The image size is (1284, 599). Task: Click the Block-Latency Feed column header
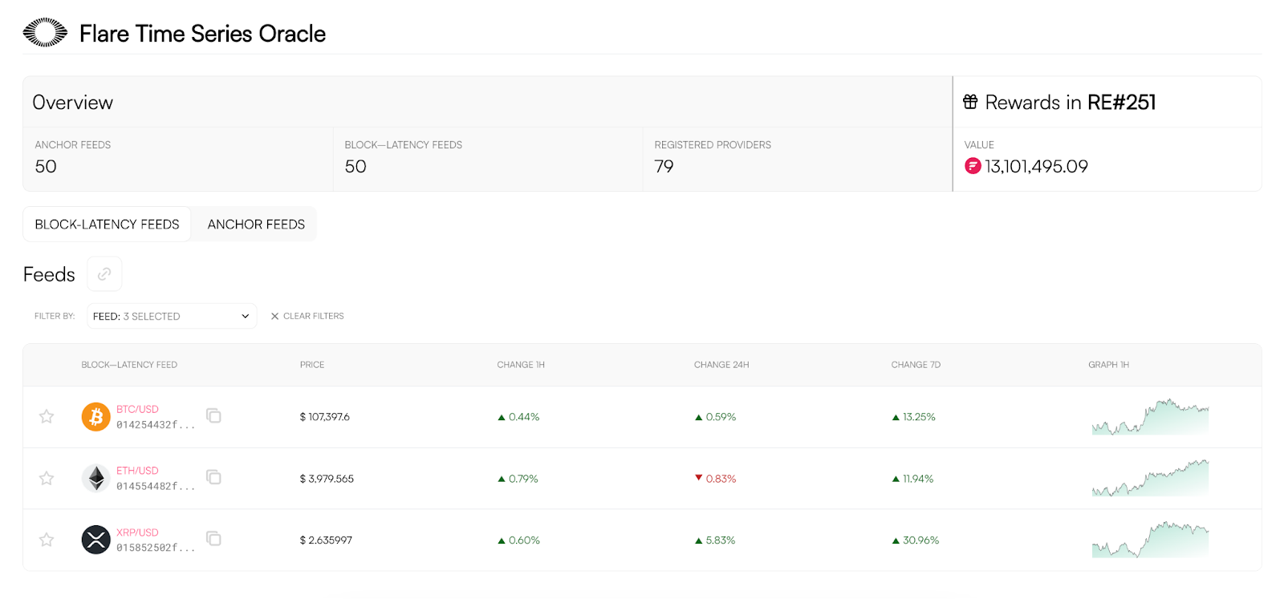click(x=129, y=365)
